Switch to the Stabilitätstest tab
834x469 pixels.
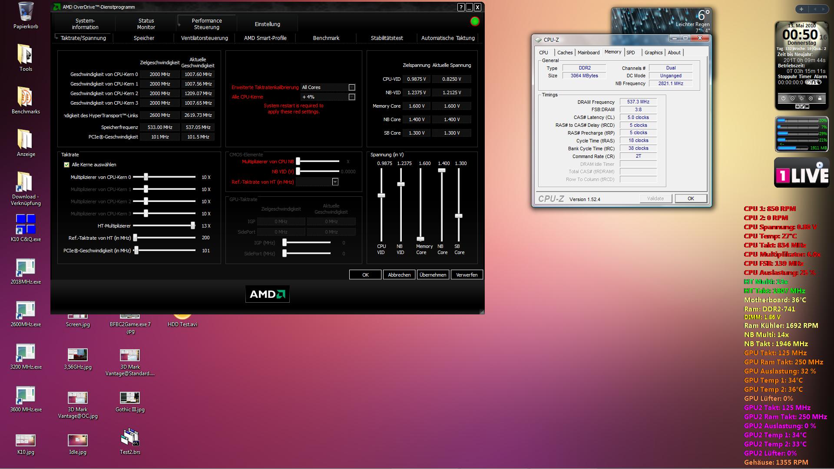pyautogui.click(x=387, y=38)
